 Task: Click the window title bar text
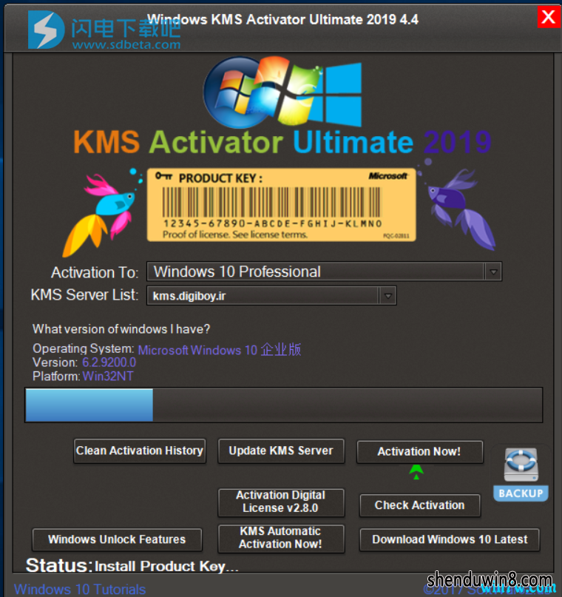pos(282,19)
